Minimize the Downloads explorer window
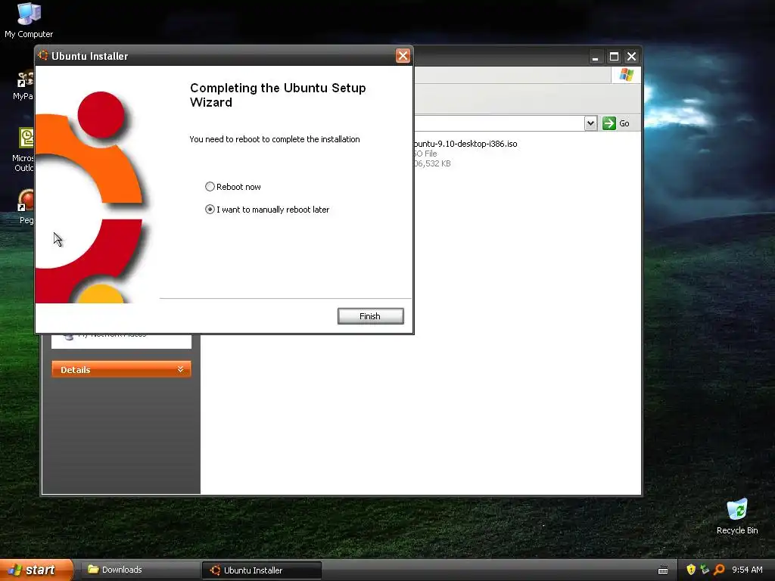 pos(596,57)
